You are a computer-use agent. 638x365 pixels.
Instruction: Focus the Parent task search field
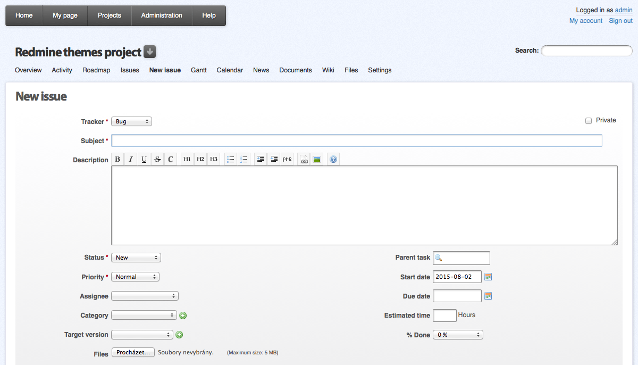click(x=461, y=258)
